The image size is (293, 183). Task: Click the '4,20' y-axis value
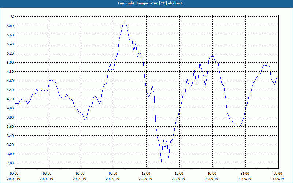(10, 99)
